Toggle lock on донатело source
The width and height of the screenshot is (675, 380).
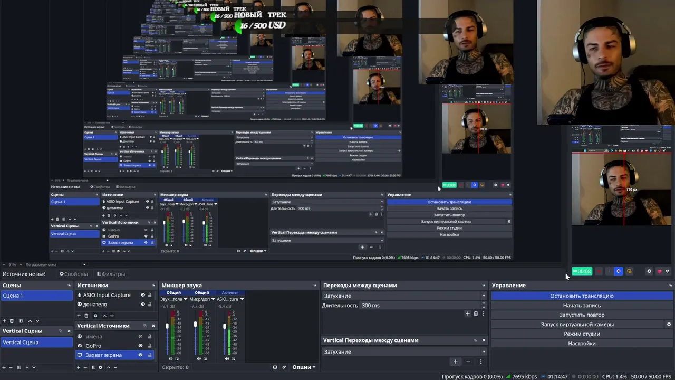coord(150,305)
